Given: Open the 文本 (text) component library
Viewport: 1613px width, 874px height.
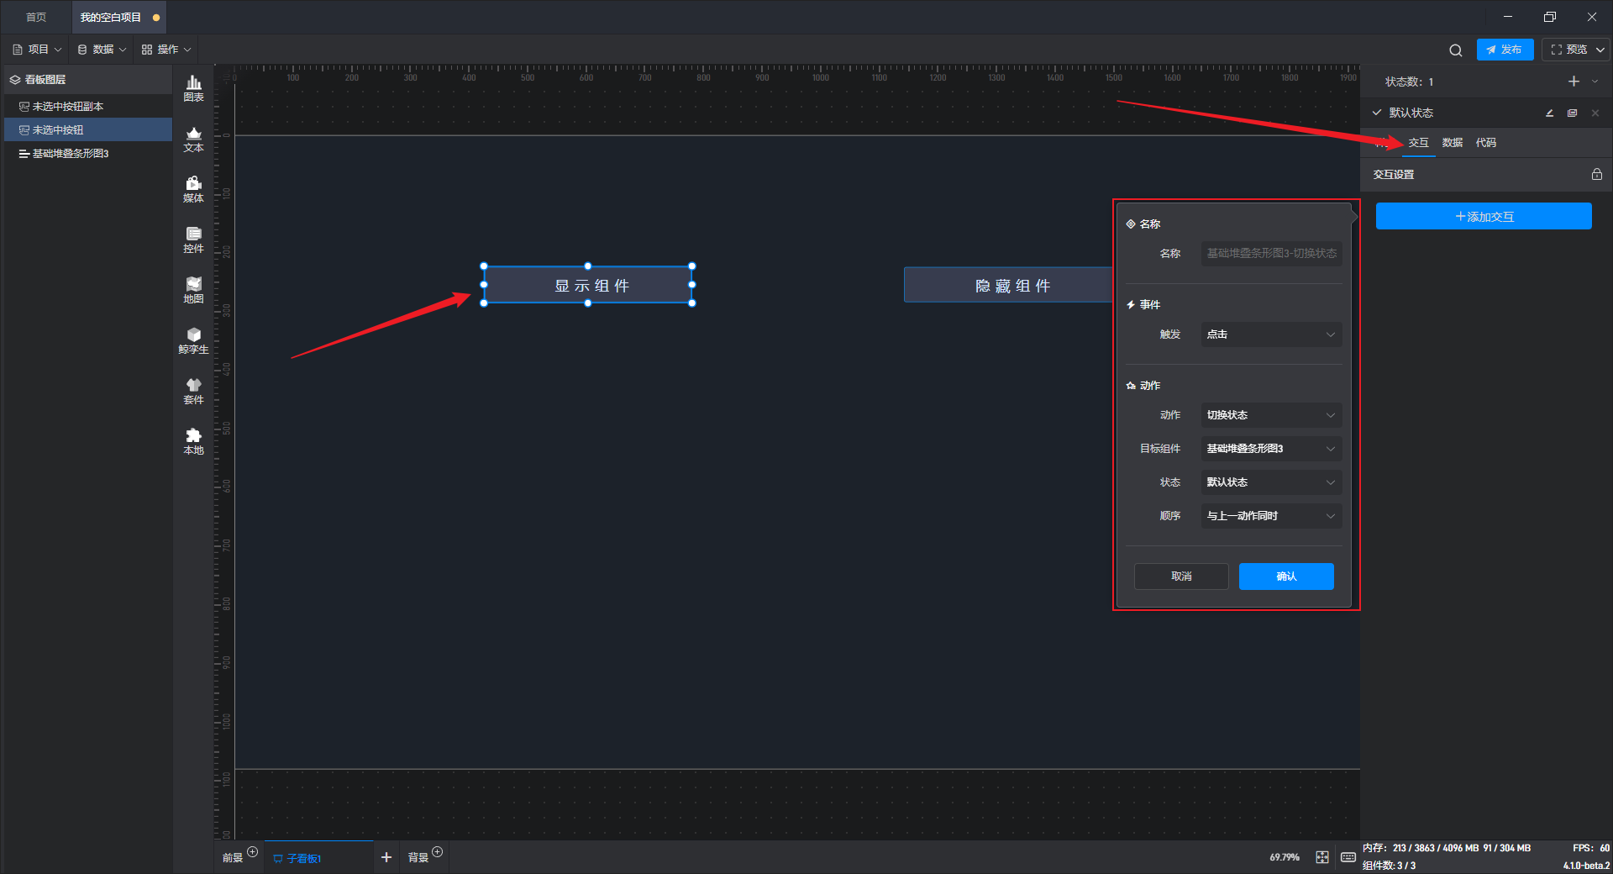Looking at the screenshot, I should click(193, 139).
